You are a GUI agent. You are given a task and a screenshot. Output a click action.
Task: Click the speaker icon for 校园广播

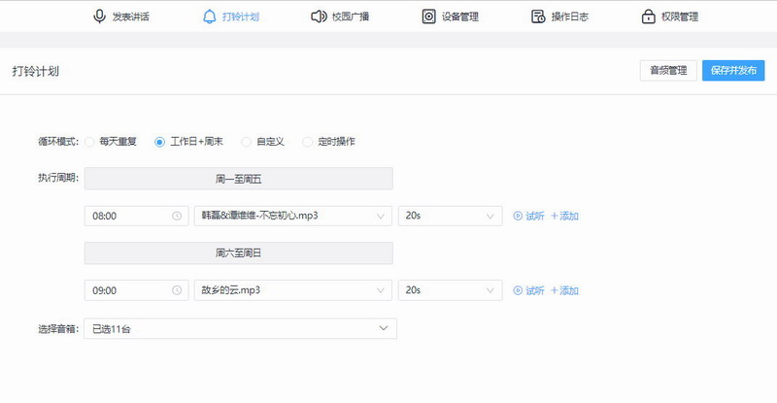318,17
